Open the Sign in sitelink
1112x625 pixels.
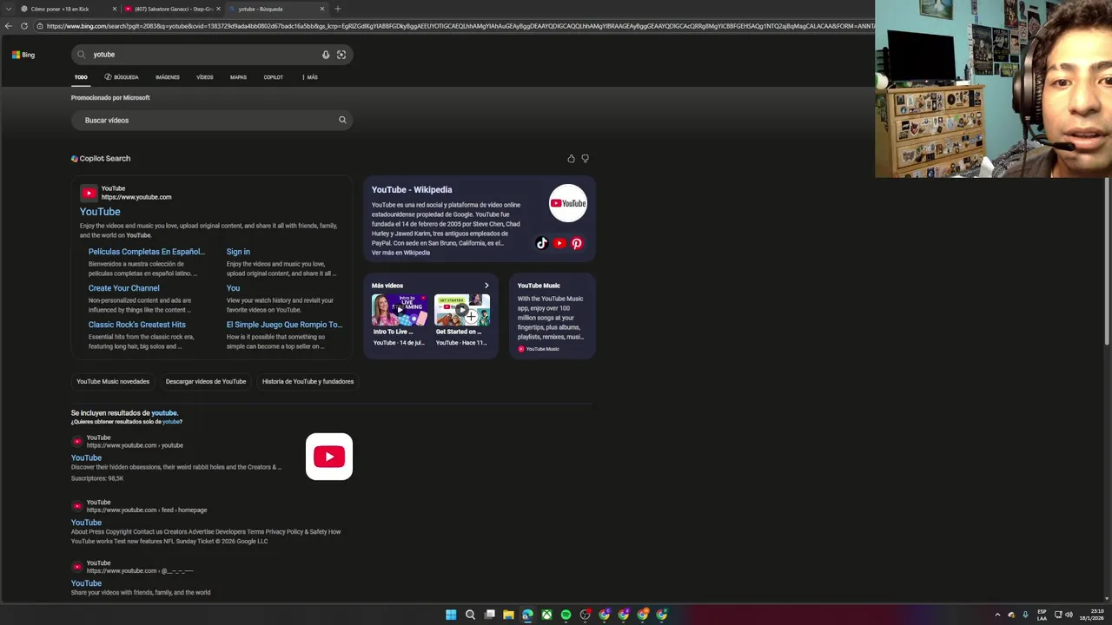click(238, 252)
